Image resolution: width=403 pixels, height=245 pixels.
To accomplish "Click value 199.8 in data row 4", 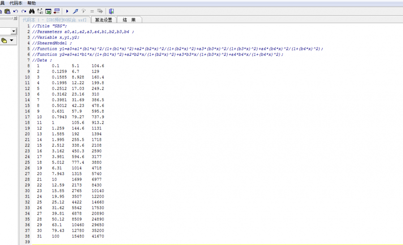I will tap(98, 83).
